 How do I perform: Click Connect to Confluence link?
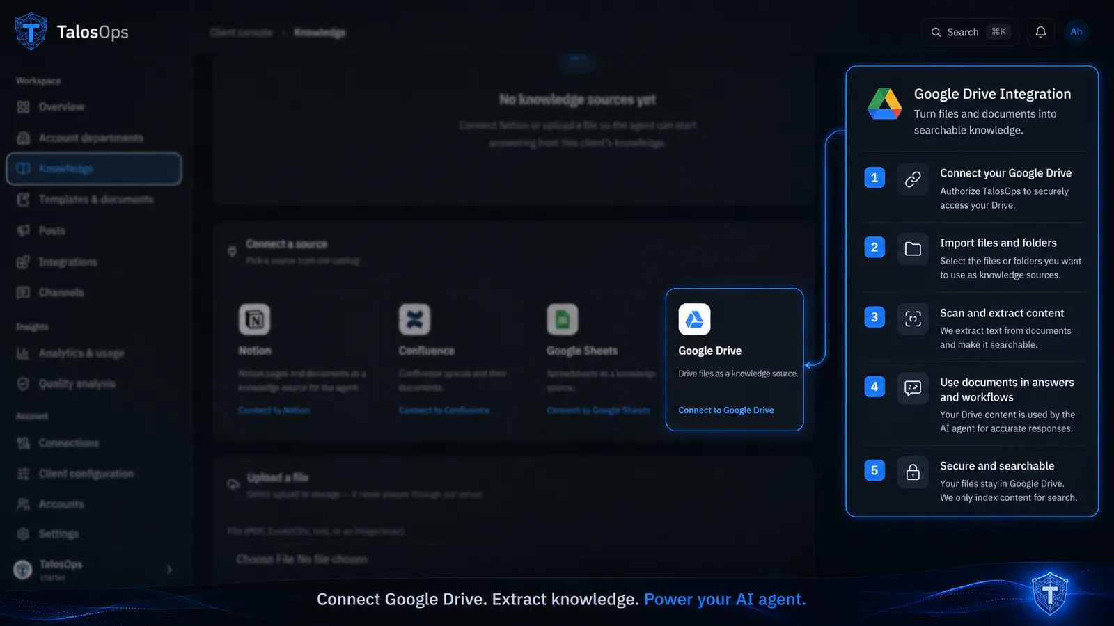(x=444, y=410)
